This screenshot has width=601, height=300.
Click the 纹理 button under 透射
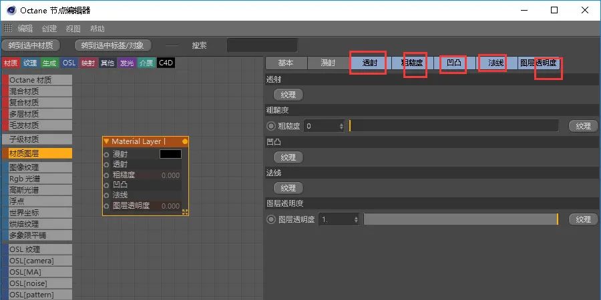(288, 95)
